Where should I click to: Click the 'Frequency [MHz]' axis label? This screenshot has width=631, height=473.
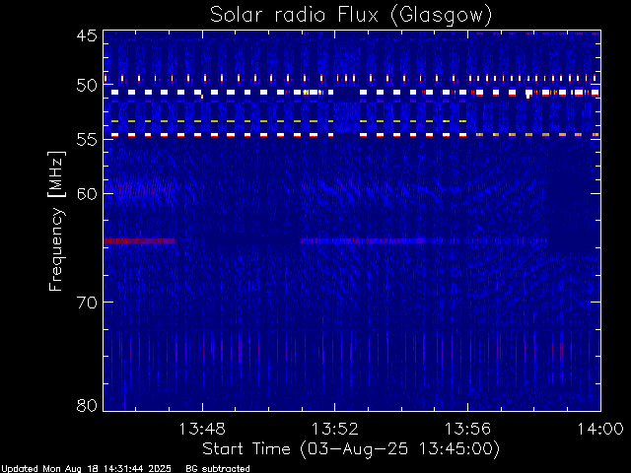(x=56, y=221)
